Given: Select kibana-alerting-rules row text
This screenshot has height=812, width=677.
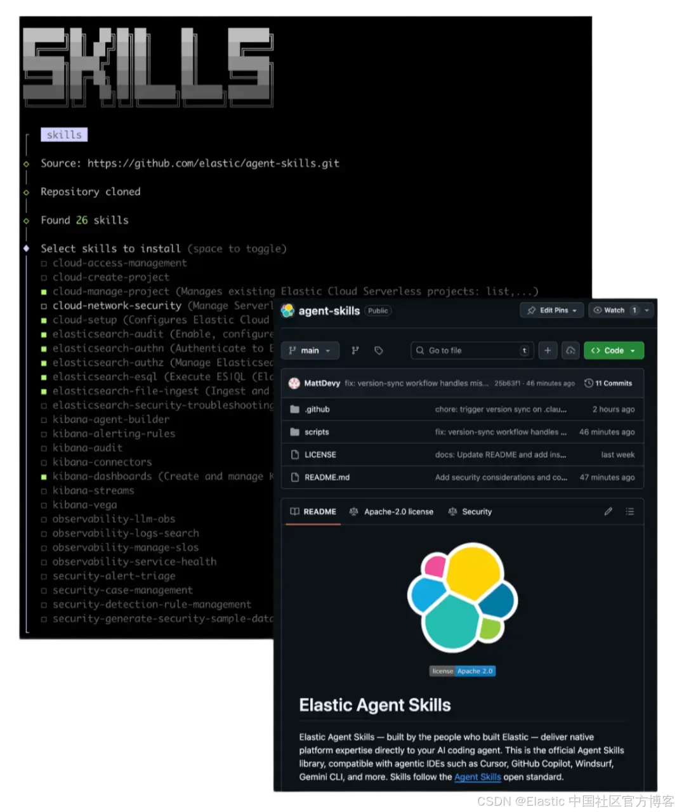Looking at the screenshot, I should click(114, 434).
